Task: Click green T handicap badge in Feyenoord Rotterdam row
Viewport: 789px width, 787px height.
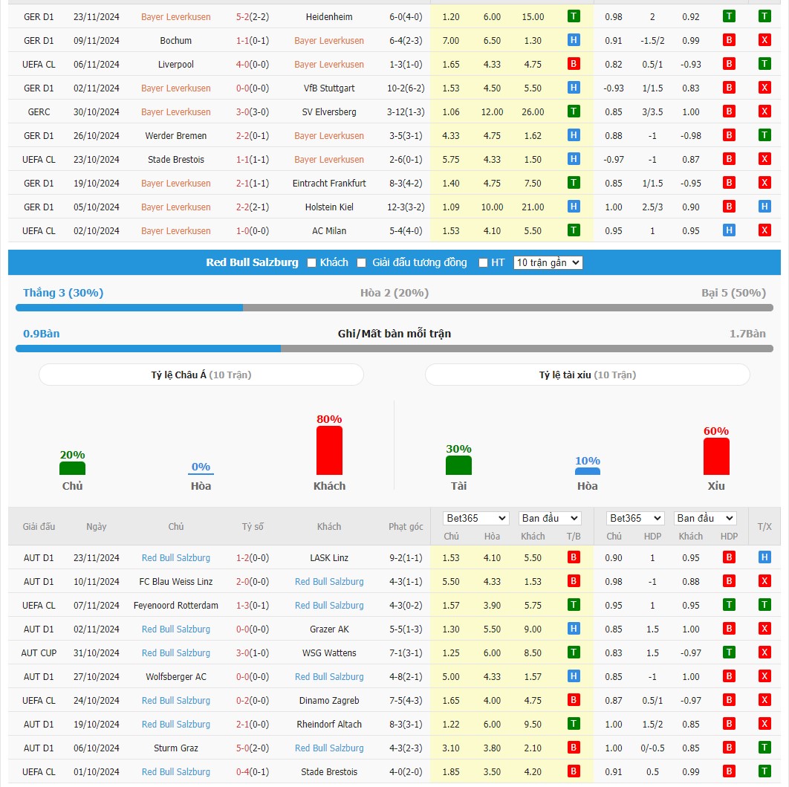Action: tap(729, 604)
